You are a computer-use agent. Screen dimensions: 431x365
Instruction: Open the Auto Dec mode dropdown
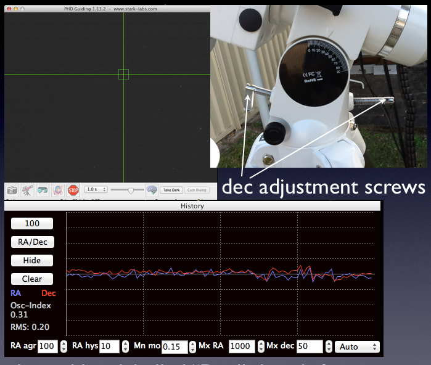(x=357, y=347)
